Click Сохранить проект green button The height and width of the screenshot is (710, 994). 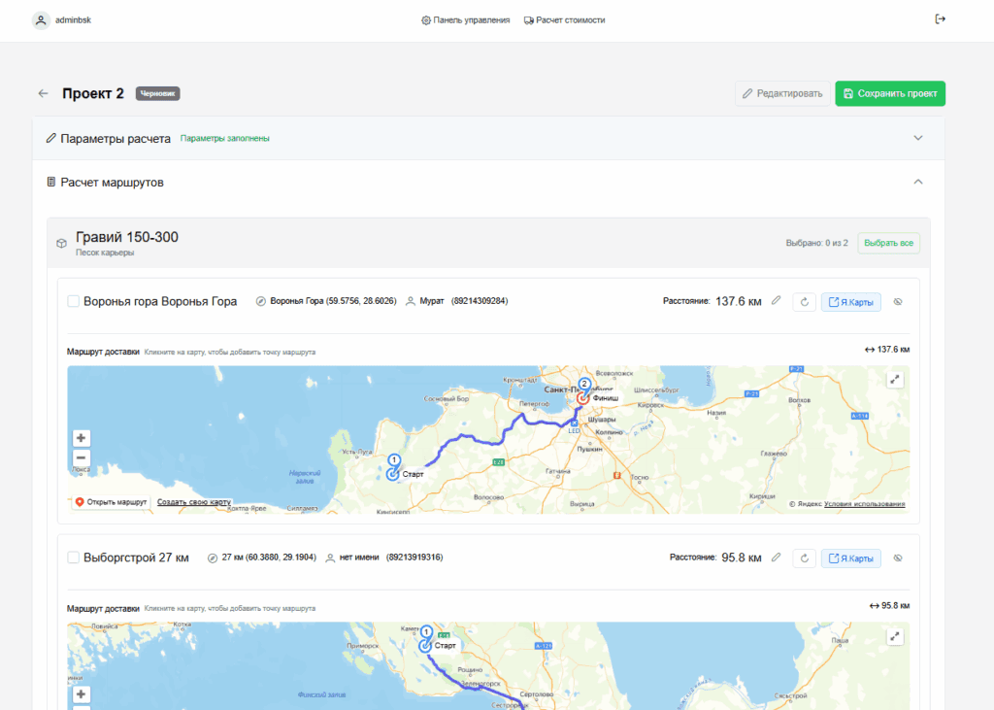point(890,93)
